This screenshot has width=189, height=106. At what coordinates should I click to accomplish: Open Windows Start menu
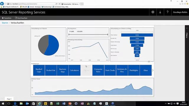pyautogui.click(x=3, y=103)
